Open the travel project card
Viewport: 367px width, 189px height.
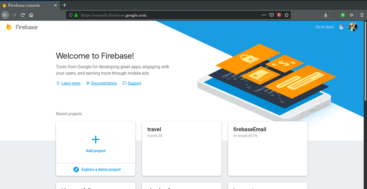pos(182,148)
